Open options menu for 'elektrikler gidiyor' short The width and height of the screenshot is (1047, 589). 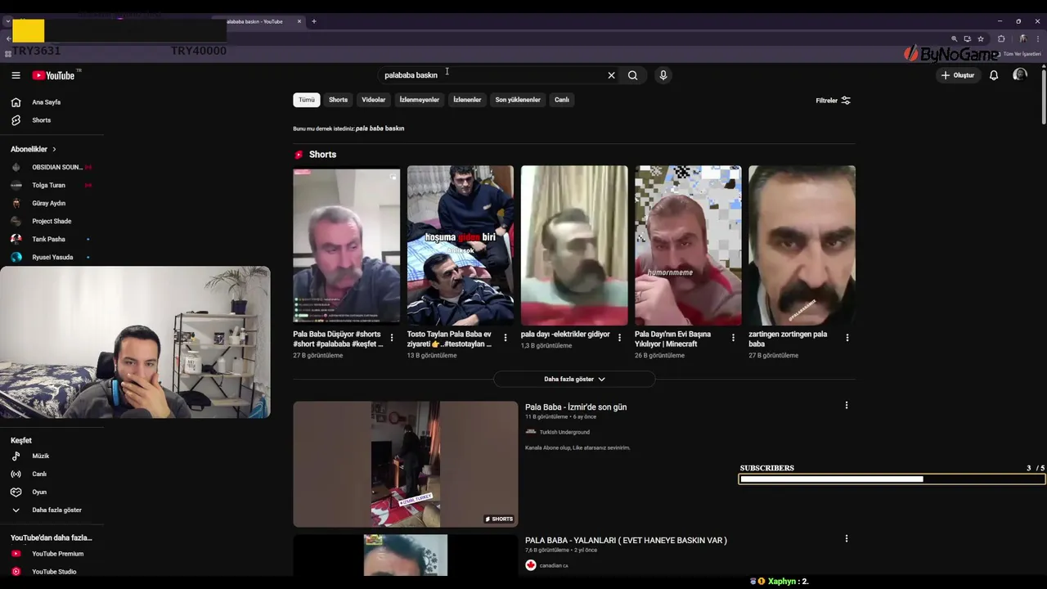pyautogui.click(x=619, y=338)
